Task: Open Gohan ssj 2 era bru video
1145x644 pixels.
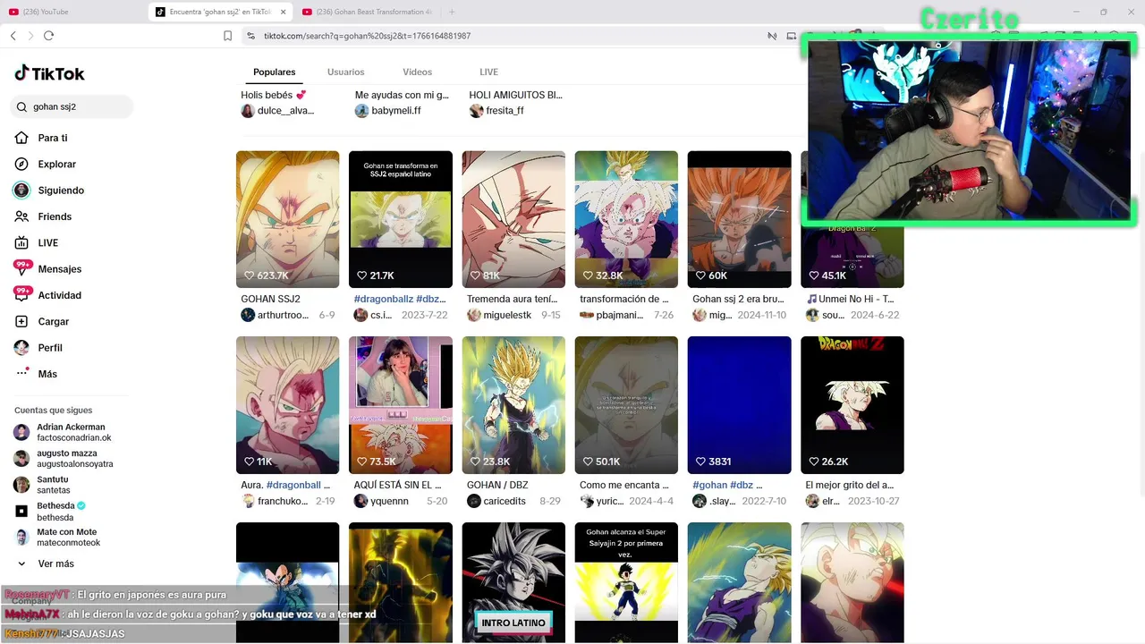Action: click(739, 219)
